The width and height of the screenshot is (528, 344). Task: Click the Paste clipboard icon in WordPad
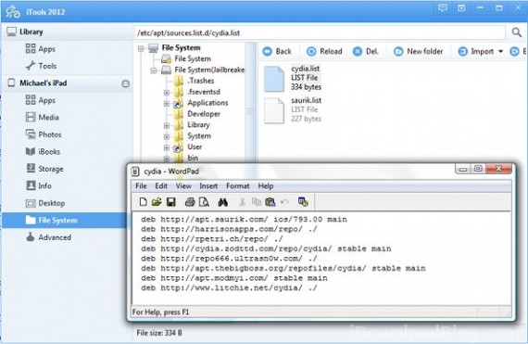pyautogui.click(x=270, y=202)
